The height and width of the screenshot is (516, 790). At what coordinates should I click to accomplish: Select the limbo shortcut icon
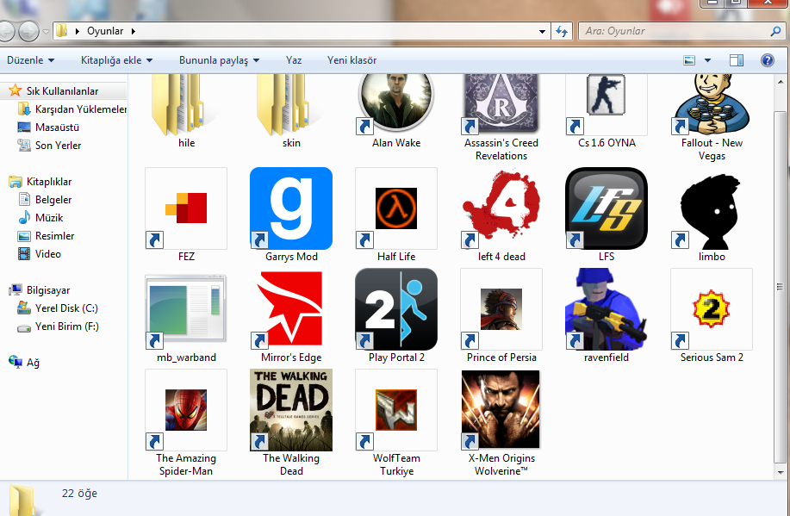(712, 208)
